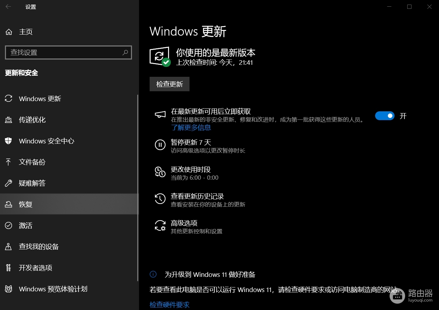Maximize the 设置 window

(x=409, y=7)
